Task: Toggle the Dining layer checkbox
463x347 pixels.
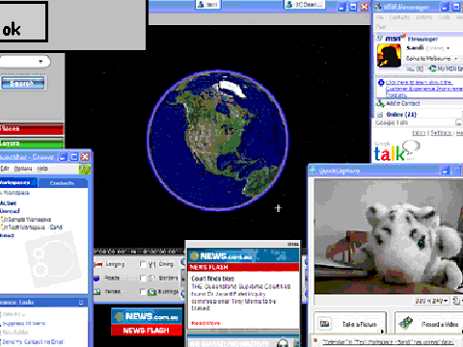Action: (x=143, y=264)
